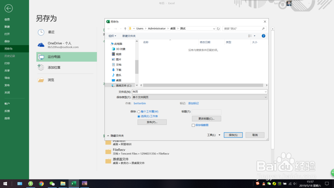Navigate up one folder level in dialog

point(125,28)
